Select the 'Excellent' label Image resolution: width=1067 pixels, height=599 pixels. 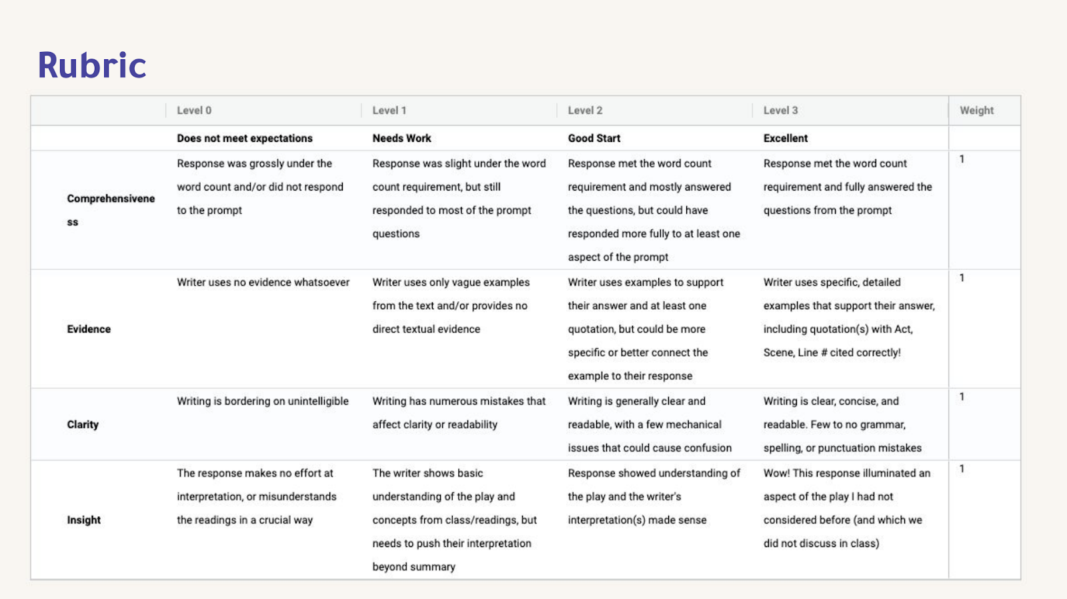pos(786,139)
